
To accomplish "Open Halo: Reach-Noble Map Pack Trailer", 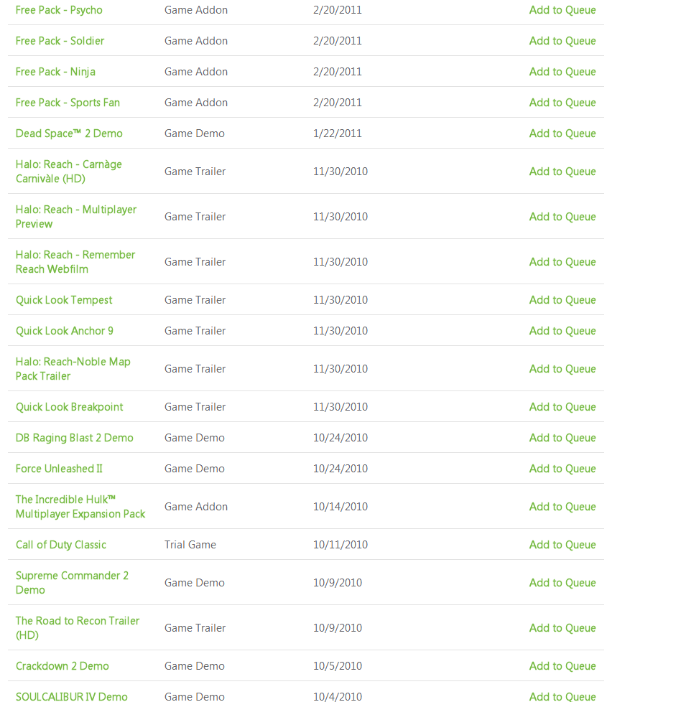I will pyautogui.click(x=73, y=369).
